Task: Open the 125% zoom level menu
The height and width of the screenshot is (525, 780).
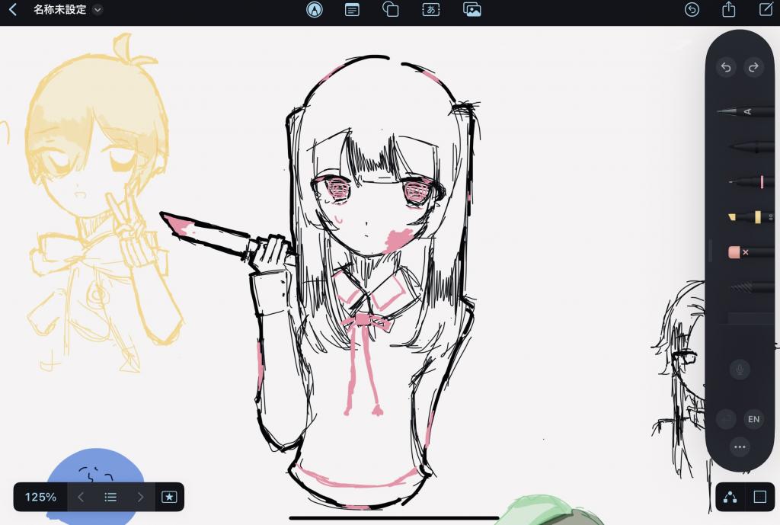Action: click(40, 497)
